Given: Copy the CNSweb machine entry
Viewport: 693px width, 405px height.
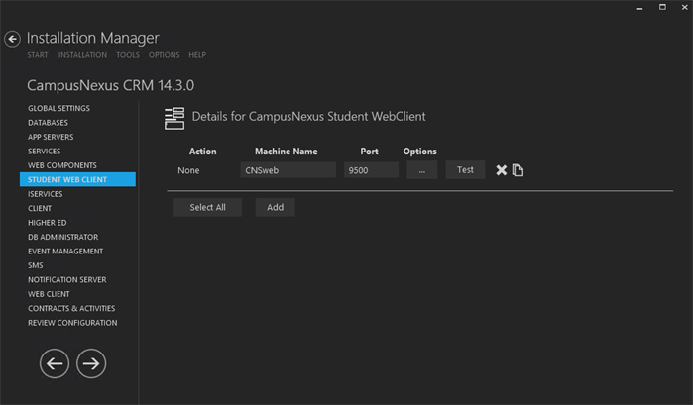Looking at the screenshot, I should click(518, 170).
